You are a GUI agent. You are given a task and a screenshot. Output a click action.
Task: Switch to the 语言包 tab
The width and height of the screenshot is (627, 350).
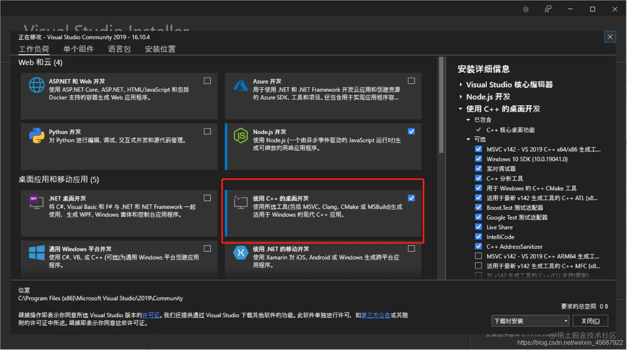coord(119,49)
